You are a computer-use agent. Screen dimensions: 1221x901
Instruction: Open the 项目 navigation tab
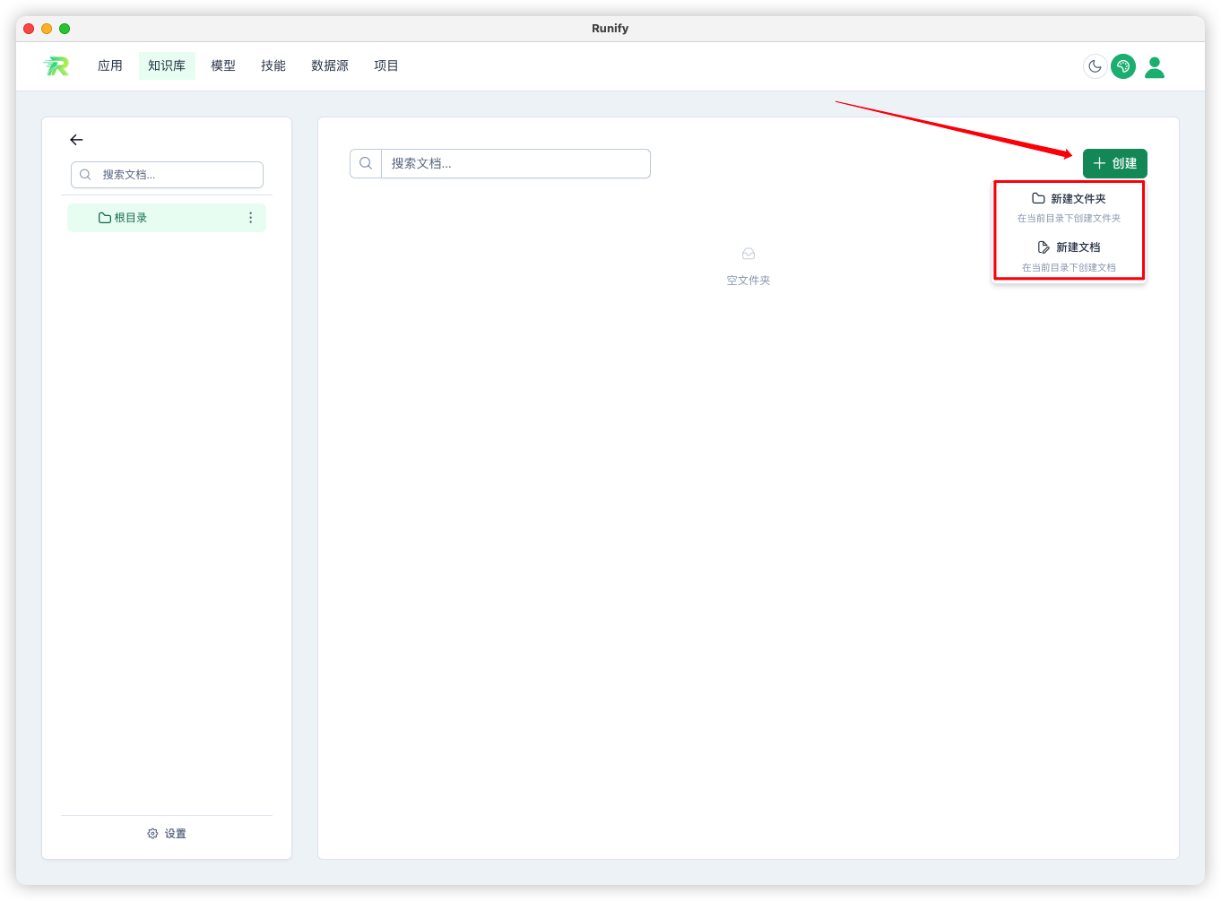point(386,65)
